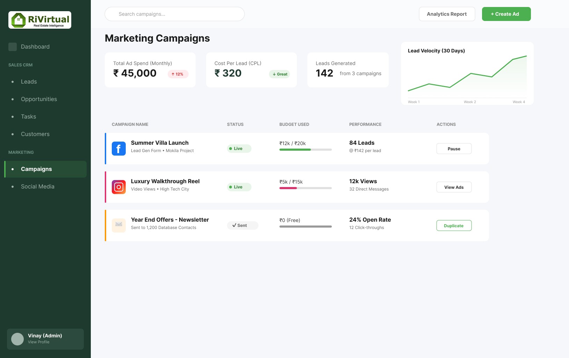Image resolution: width=569 pixels, height=358 pixels.
Task: Click Week 2 label on chart
Action: click(470, 102)
